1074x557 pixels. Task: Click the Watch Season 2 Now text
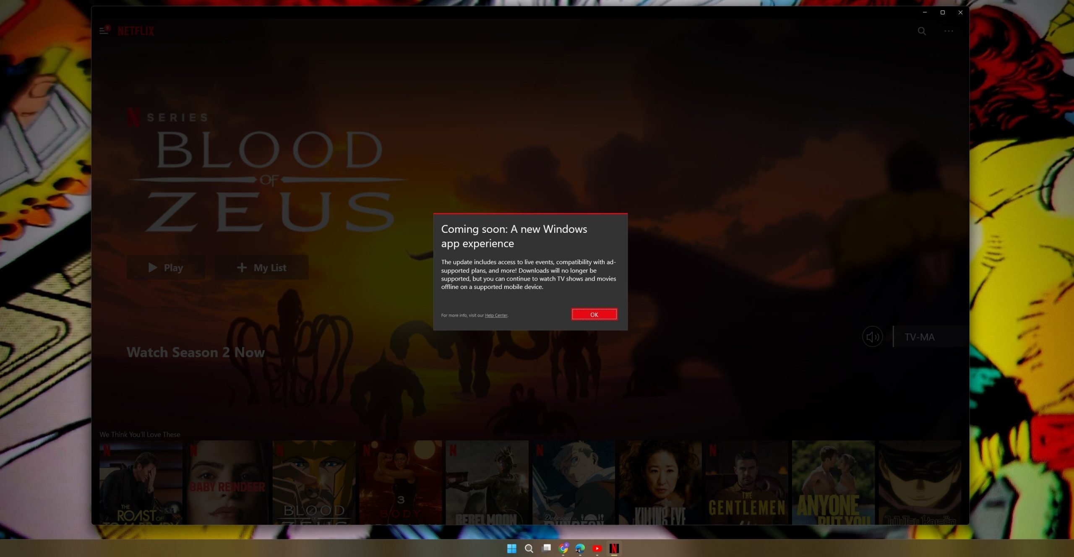coord(196,352)
